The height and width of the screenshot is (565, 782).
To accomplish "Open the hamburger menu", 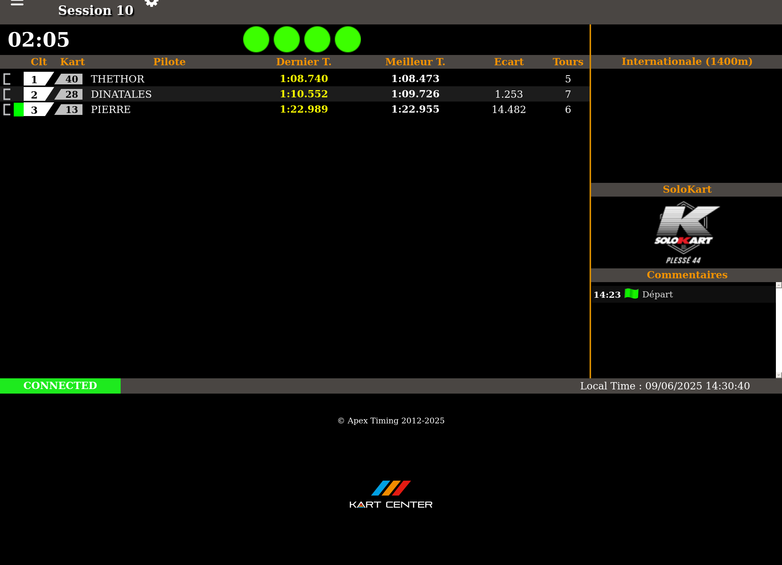I will tap(17, 3).
